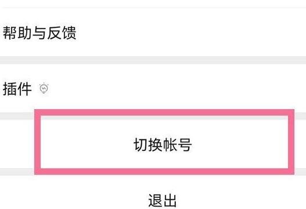Tap empty space left of 退出
306x209 pixels.
[74, 200]
